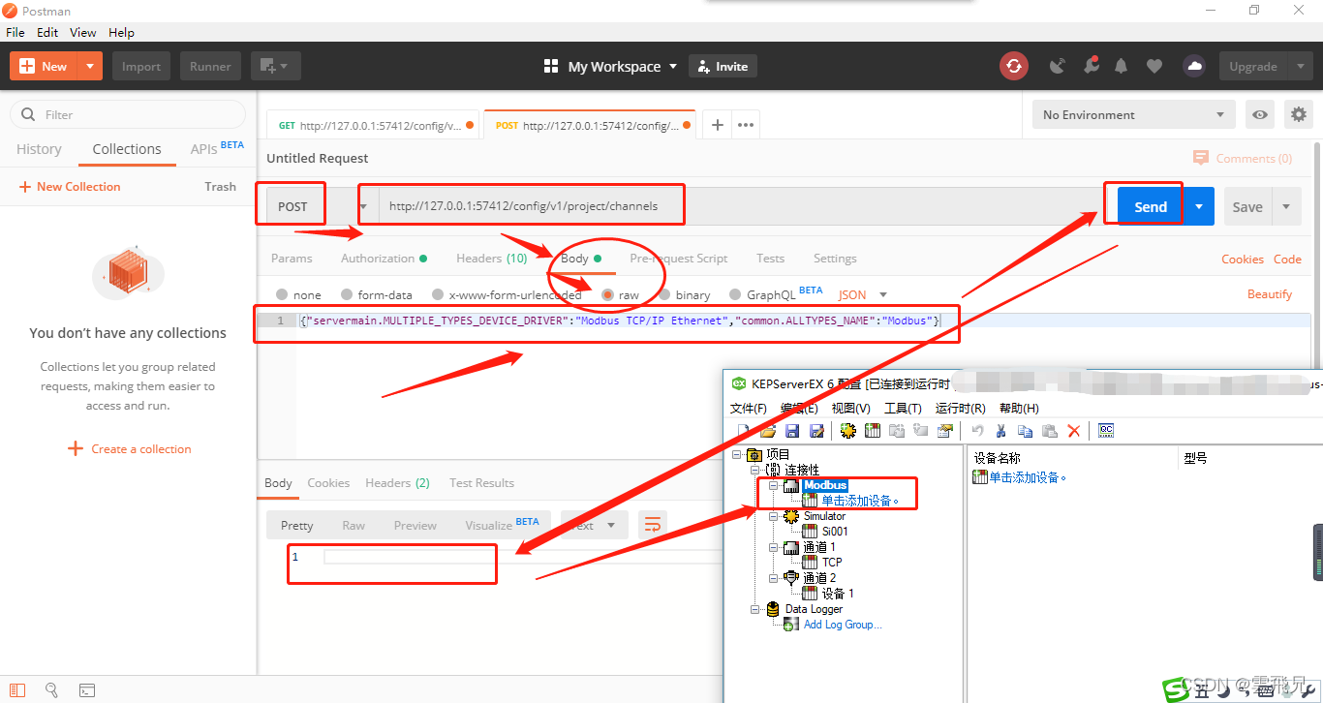The height and width of the screenshot is (703, 1323).
Task: Click red Delete X in KEPServerEX toolbar
Action: point(1074,431)
